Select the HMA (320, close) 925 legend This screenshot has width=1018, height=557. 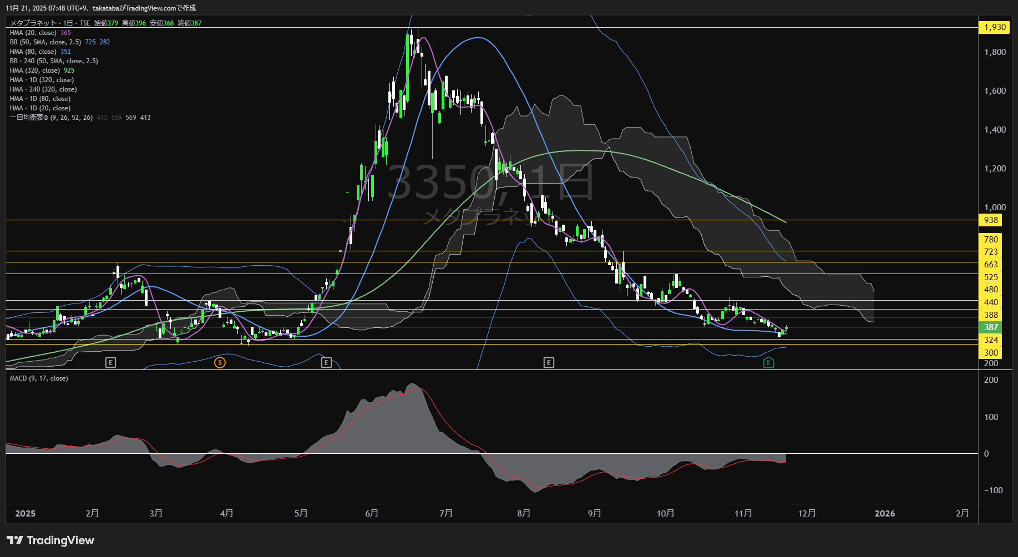point(34,70)
